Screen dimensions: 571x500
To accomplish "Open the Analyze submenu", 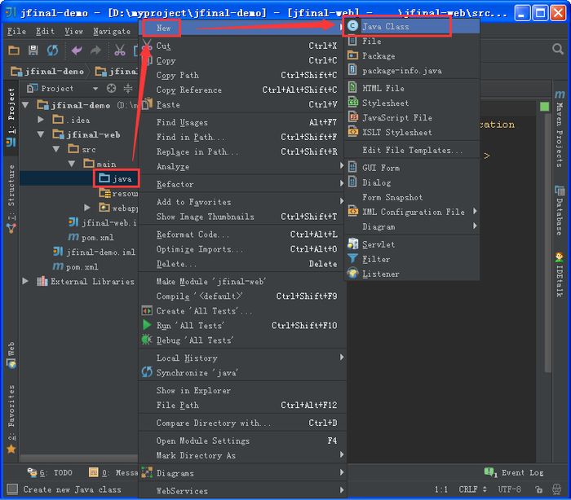I will click(242, 167).
